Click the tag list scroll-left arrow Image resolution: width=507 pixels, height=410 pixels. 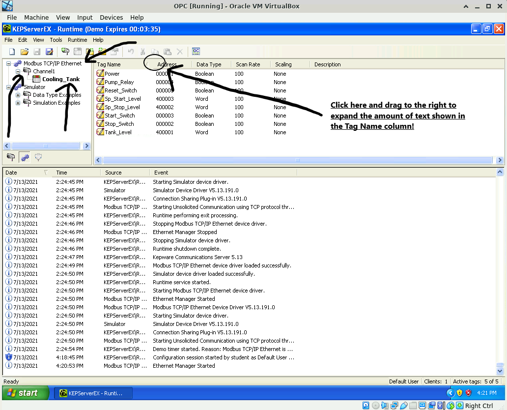coord(98,160)
